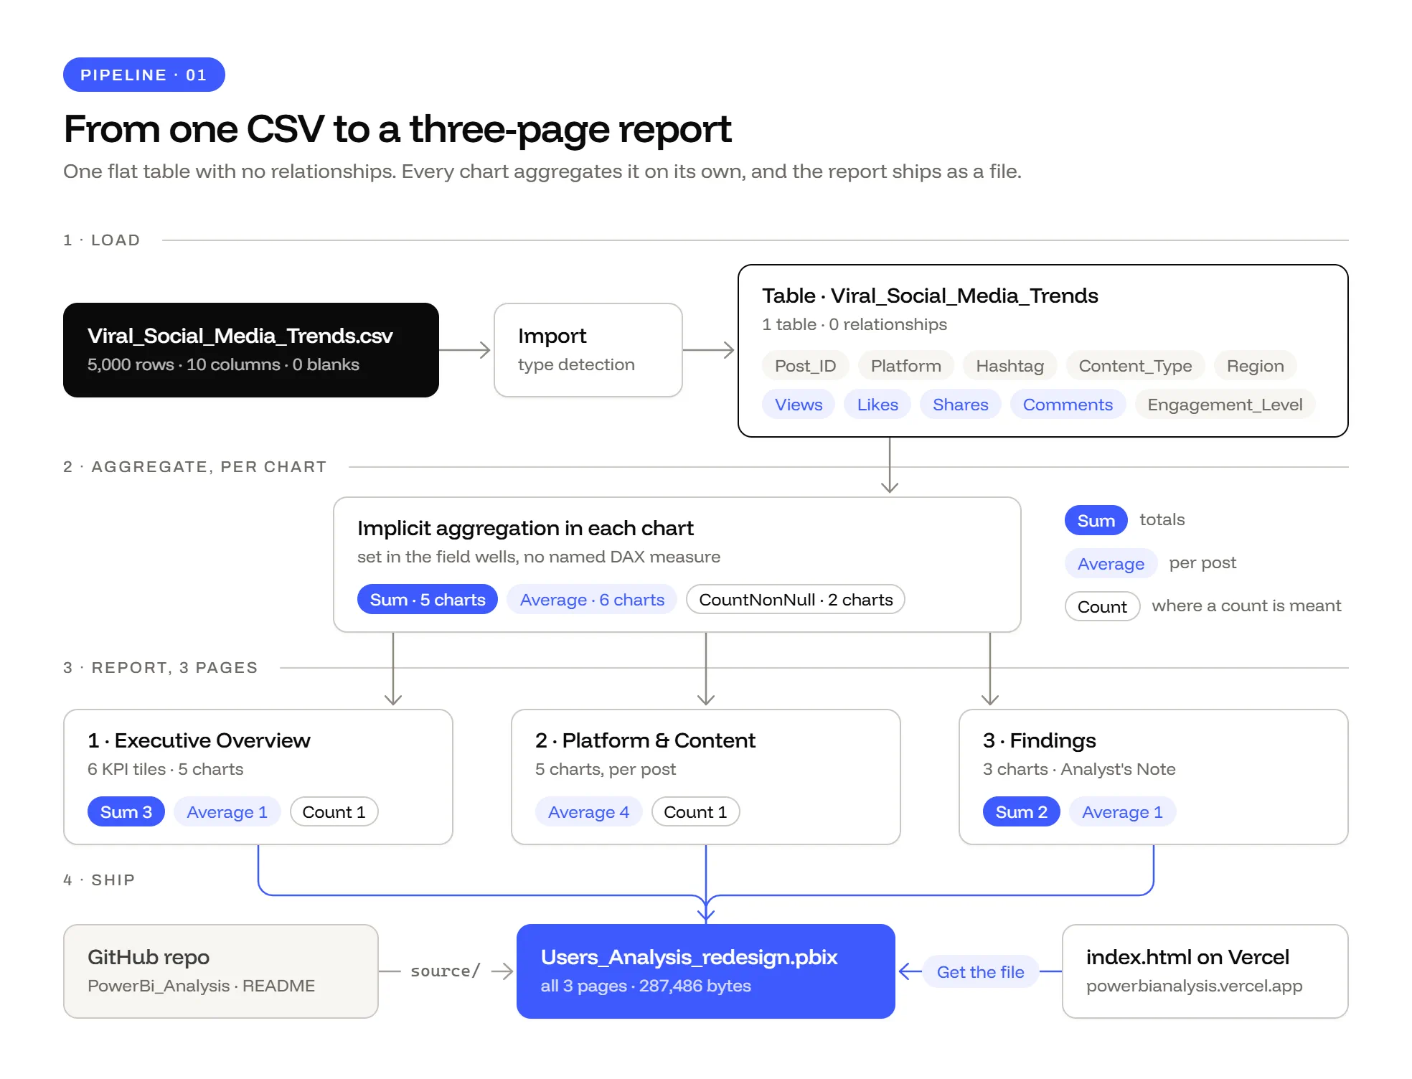
Task: Click the Shares measure pill
Action: pyautogui.click(x=960, y=405)
